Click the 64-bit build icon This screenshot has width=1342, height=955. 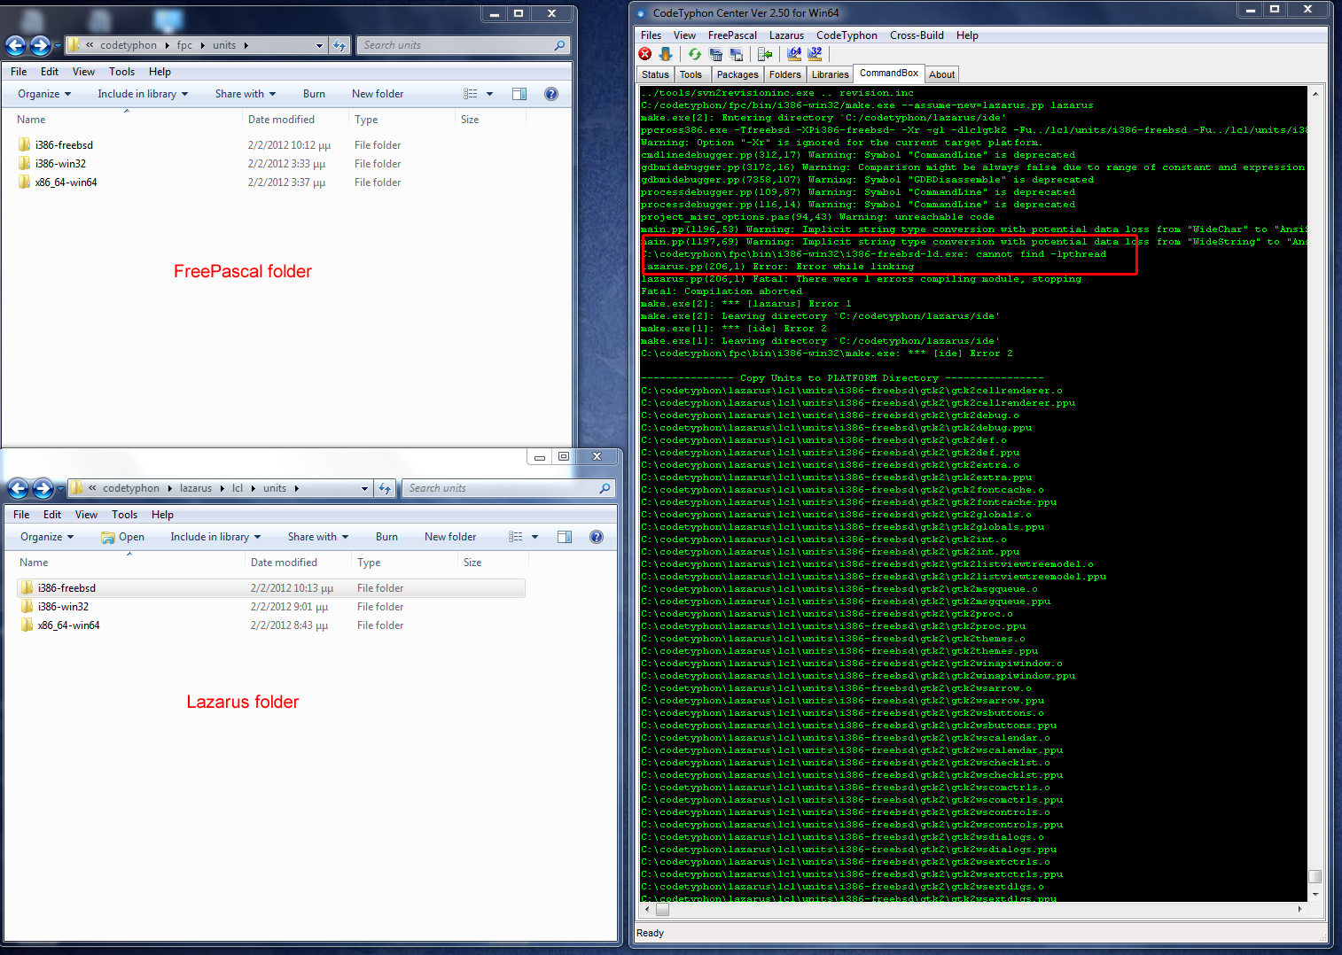[x=794, y=54]
